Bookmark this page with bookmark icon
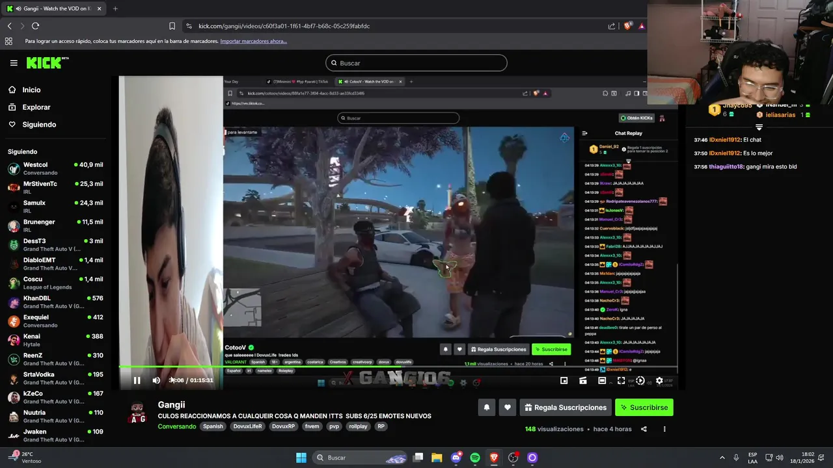This screenshot has width=833, height=468. click(x=172, y=26)
